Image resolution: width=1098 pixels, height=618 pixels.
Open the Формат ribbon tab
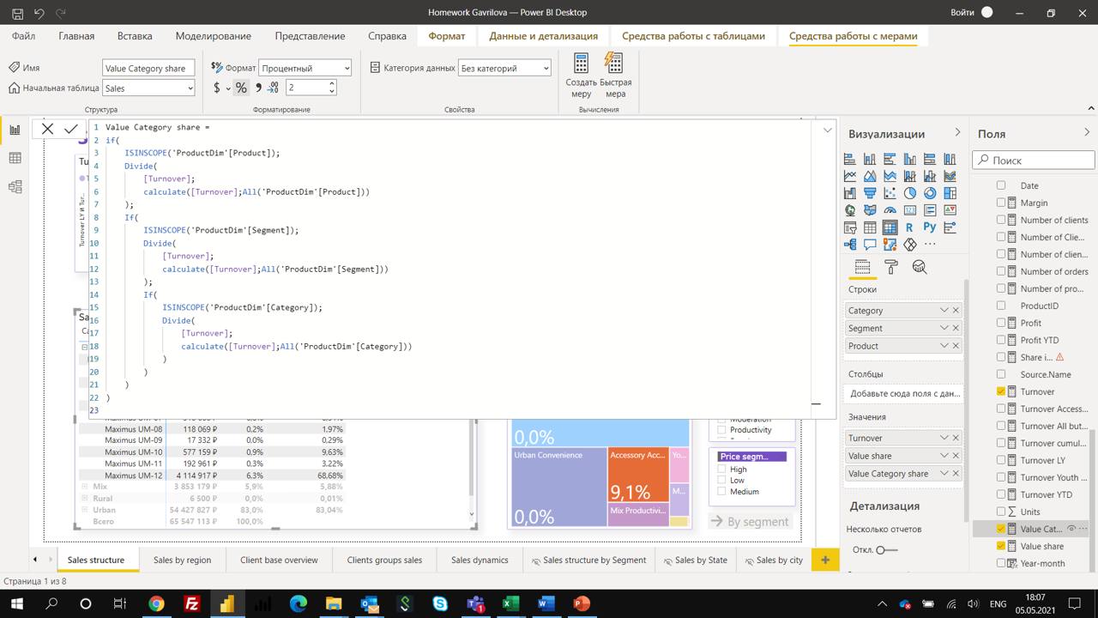click(447, 36)
